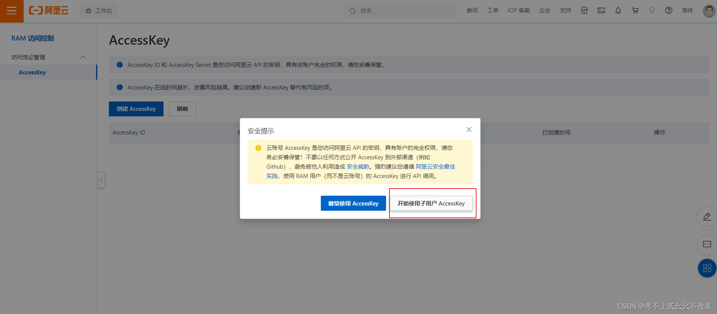Open notifications bell
The width and height of the screenshot is (717, 314).
coord(618,11)
